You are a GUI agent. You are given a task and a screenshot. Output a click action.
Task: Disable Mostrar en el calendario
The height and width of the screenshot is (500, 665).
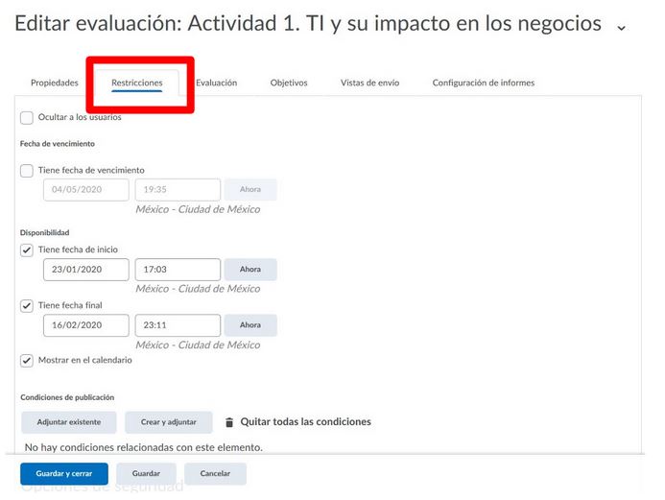pos(27,360)
